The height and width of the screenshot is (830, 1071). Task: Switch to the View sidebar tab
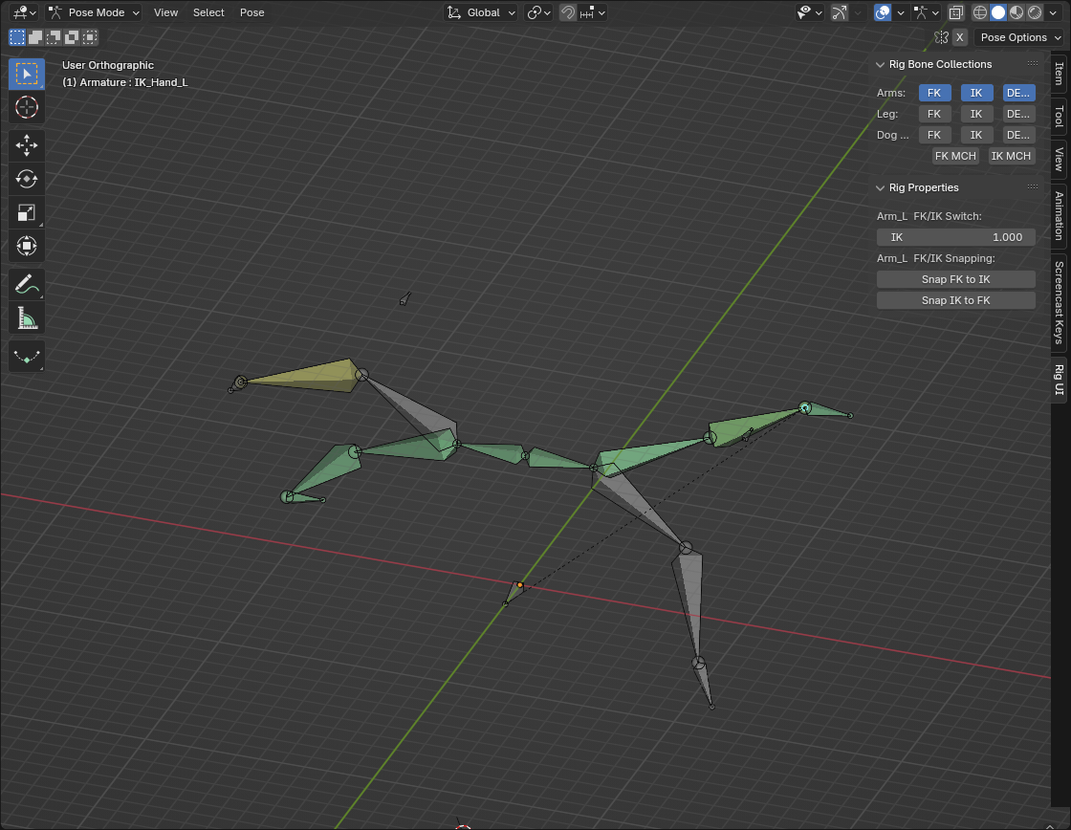click(1059, 159)
